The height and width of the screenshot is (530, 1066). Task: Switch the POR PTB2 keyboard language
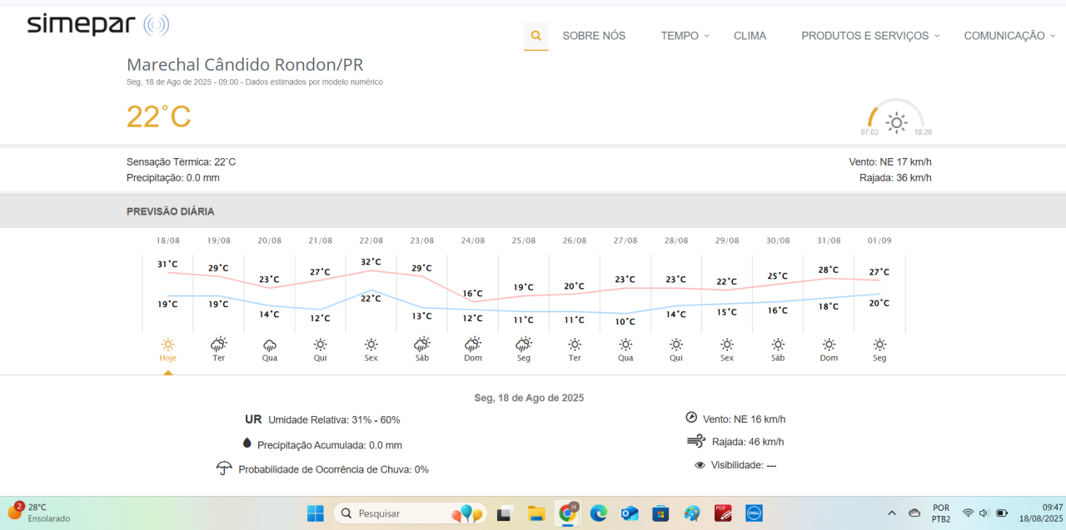941,513
